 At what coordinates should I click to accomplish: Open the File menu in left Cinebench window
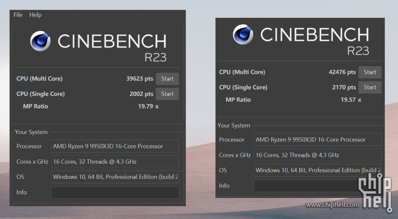tap(18, 15)
